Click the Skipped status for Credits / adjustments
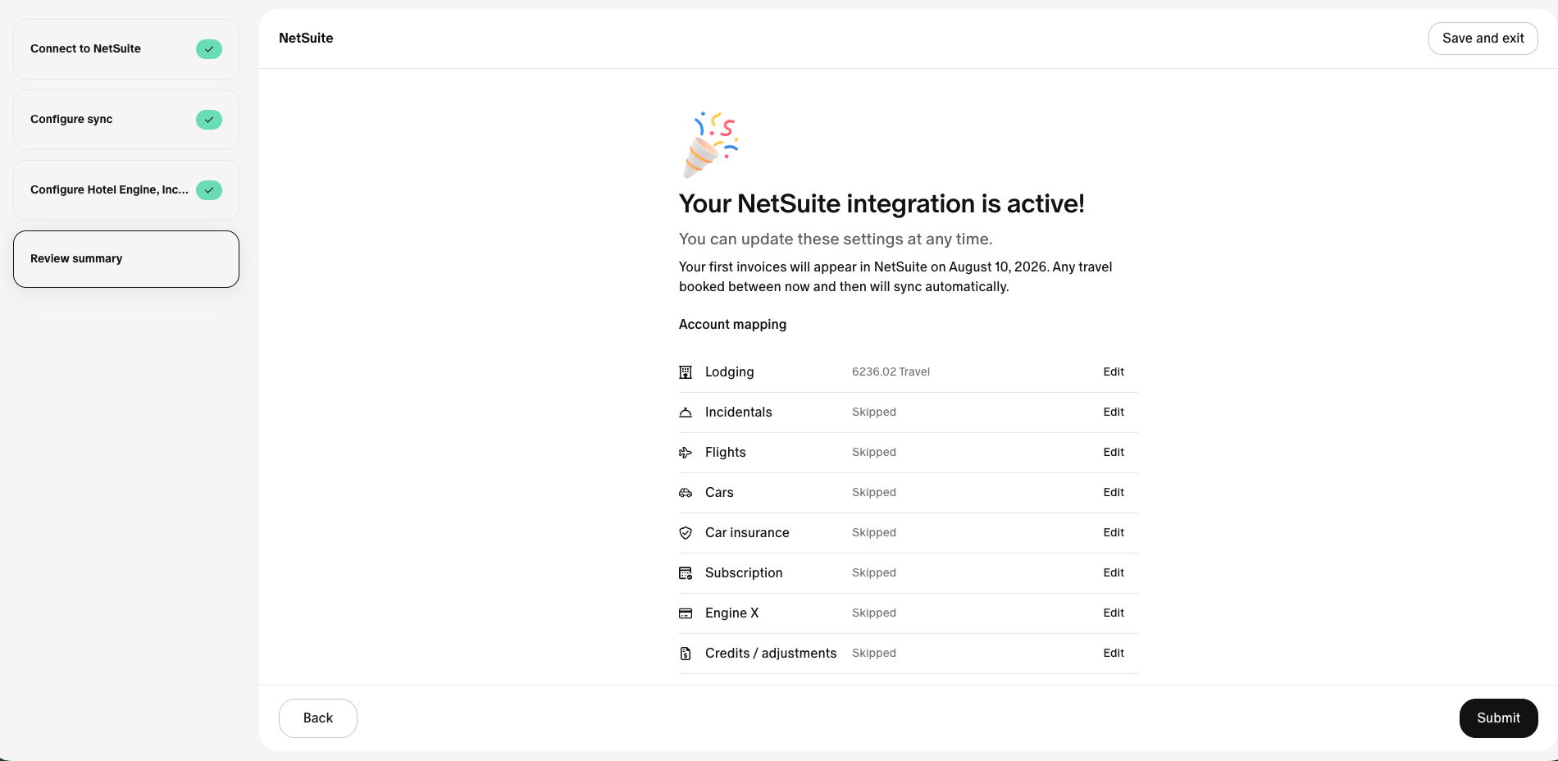 [x=874, y=653]
